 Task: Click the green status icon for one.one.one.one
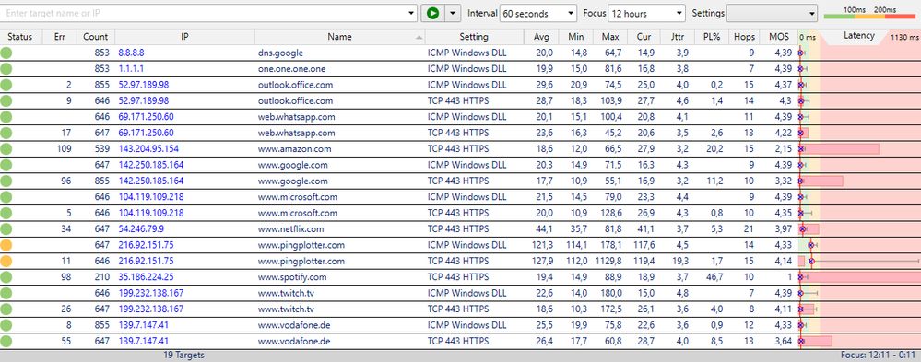(x=6, y=69)
